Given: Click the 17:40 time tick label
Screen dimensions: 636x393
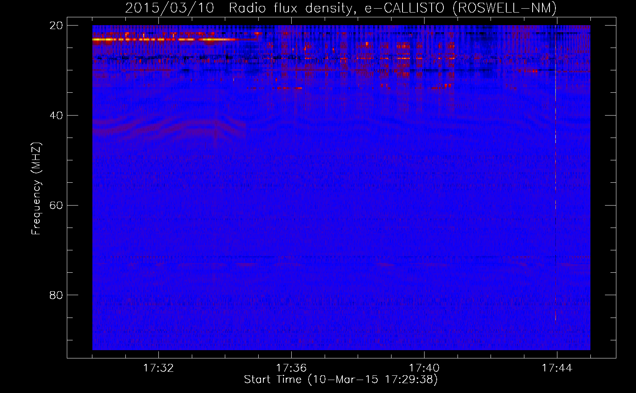Looking at the screenshot, I should point(424,368).
